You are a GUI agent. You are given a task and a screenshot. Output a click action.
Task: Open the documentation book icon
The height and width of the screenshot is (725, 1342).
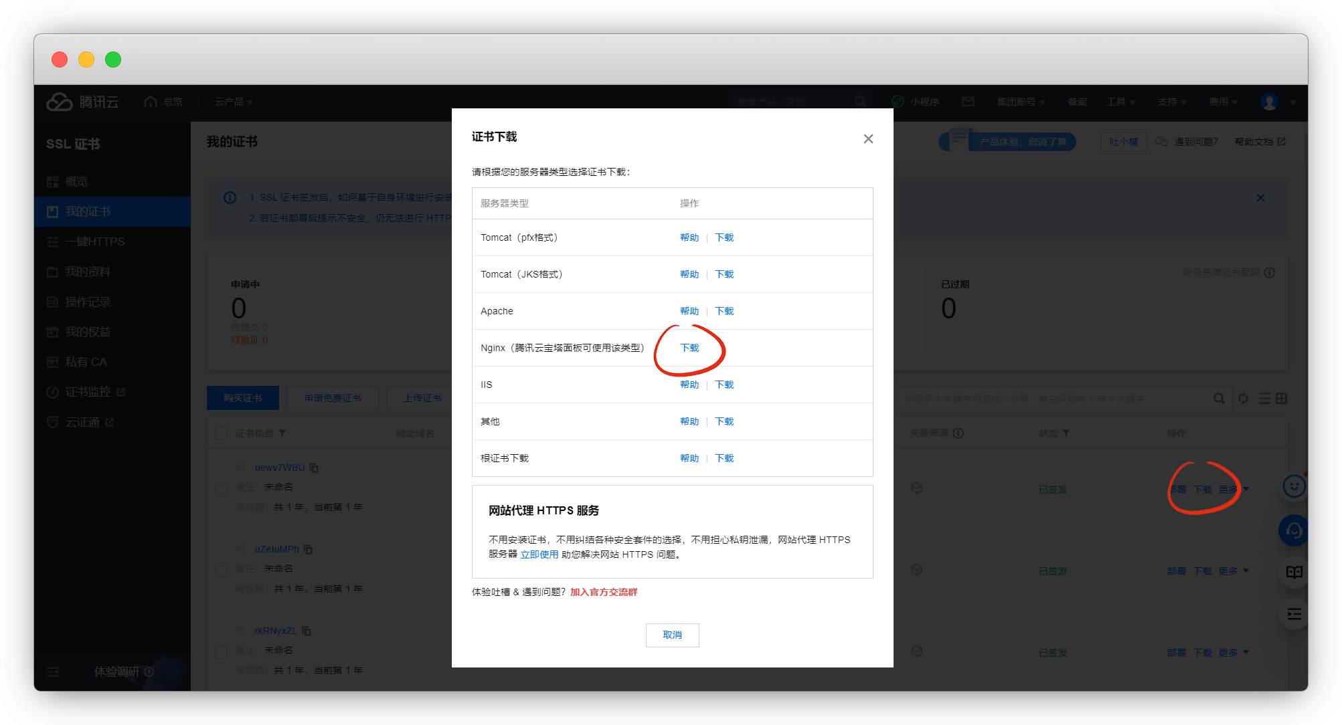pos(1294,573)
